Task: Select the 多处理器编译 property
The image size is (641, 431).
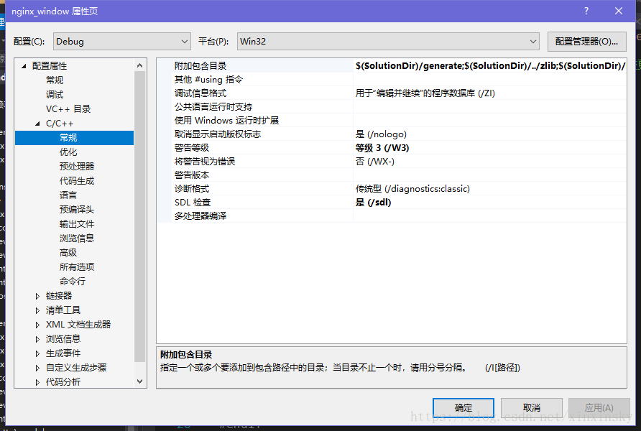Action: point(200,215)
